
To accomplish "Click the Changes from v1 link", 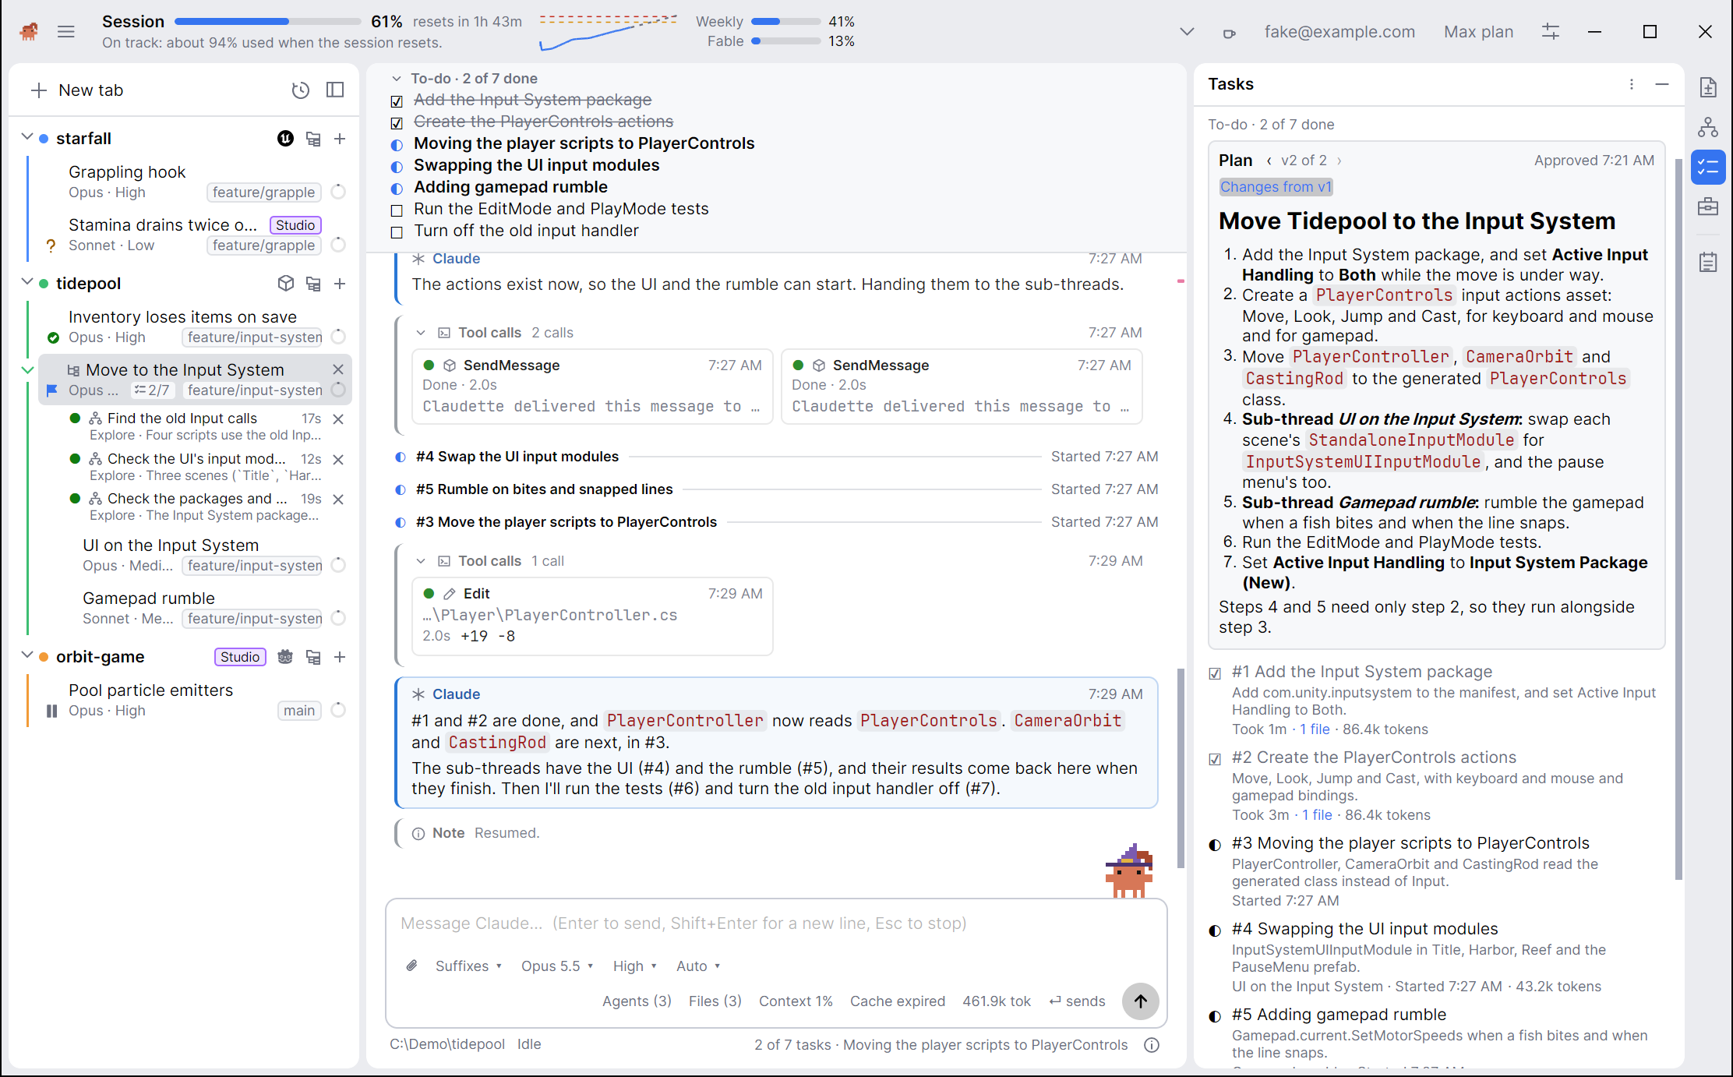I will pyautogui.click(x=1276, y=187).
